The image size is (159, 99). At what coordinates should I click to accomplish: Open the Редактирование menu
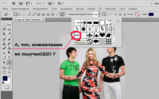20,9
